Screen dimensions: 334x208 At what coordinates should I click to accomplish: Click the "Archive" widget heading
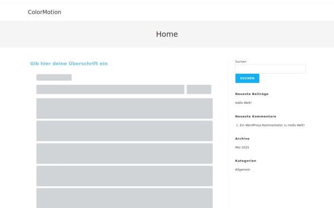coord(242,139)
